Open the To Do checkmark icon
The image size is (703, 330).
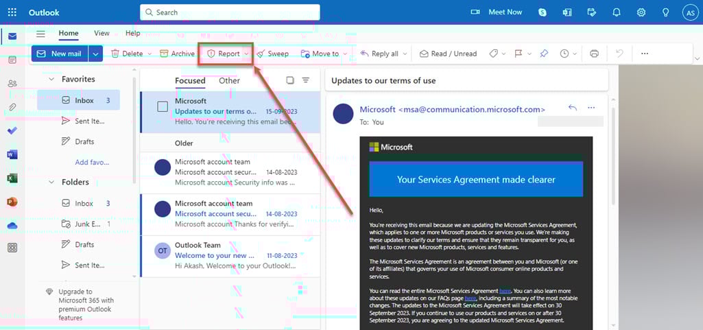12,131
